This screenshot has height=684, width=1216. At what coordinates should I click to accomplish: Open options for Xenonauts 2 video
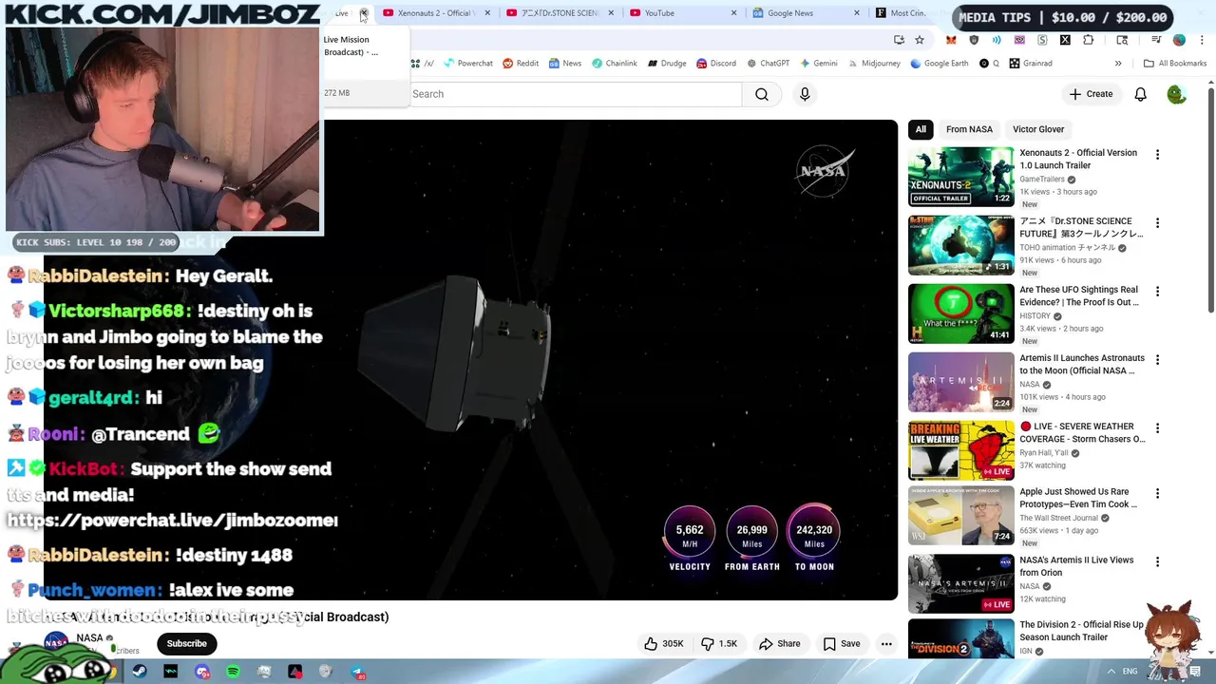pos(1157,154)
